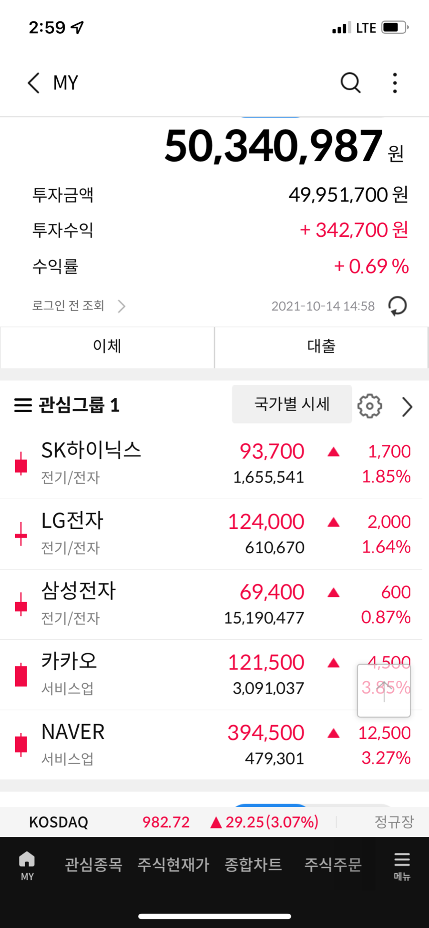Open watchlist settings gear icon

tap(370, 406)
